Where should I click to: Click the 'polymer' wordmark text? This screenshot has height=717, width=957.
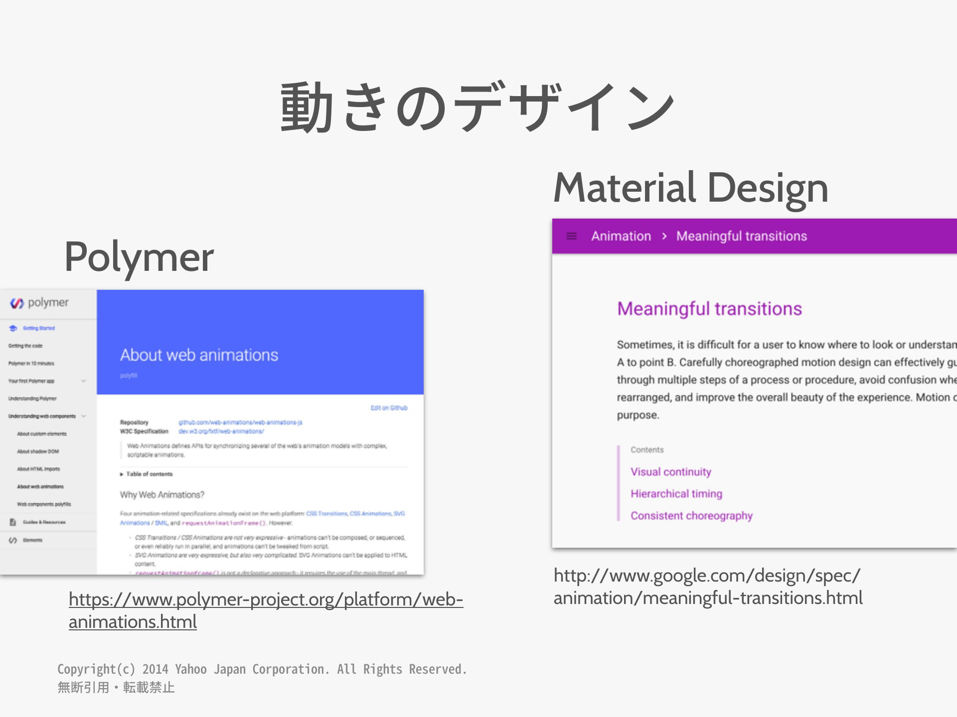pyautogui.click(x=48, y=303)
